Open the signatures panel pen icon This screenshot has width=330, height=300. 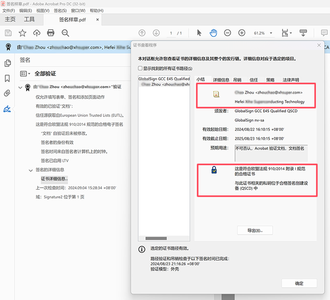click(x=7, y=109)
